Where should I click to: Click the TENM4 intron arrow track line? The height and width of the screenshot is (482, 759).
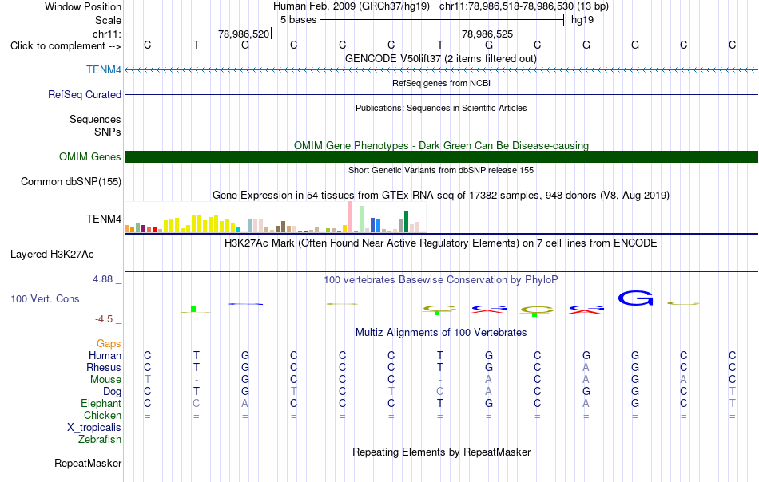coord(441,70)
